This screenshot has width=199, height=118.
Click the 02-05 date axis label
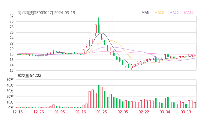[123, 112]
